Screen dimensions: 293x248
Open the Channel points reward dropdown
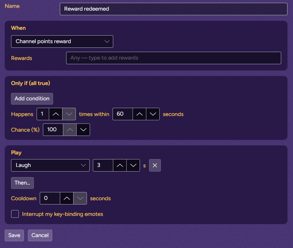click(x=62, y=42)
